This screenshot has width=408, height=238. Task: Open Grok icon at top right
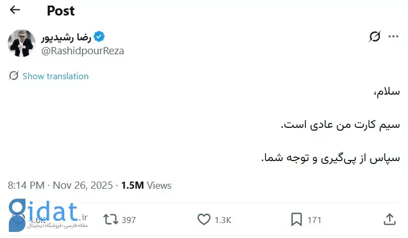[375, 37]
